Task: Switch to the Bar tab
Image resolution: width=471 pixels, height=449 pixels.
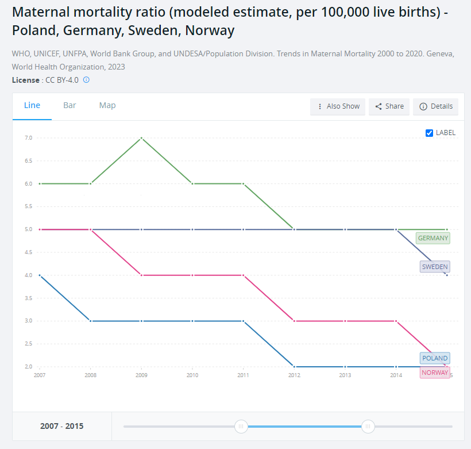Action: pyautogui.click(x=70, y=105)
